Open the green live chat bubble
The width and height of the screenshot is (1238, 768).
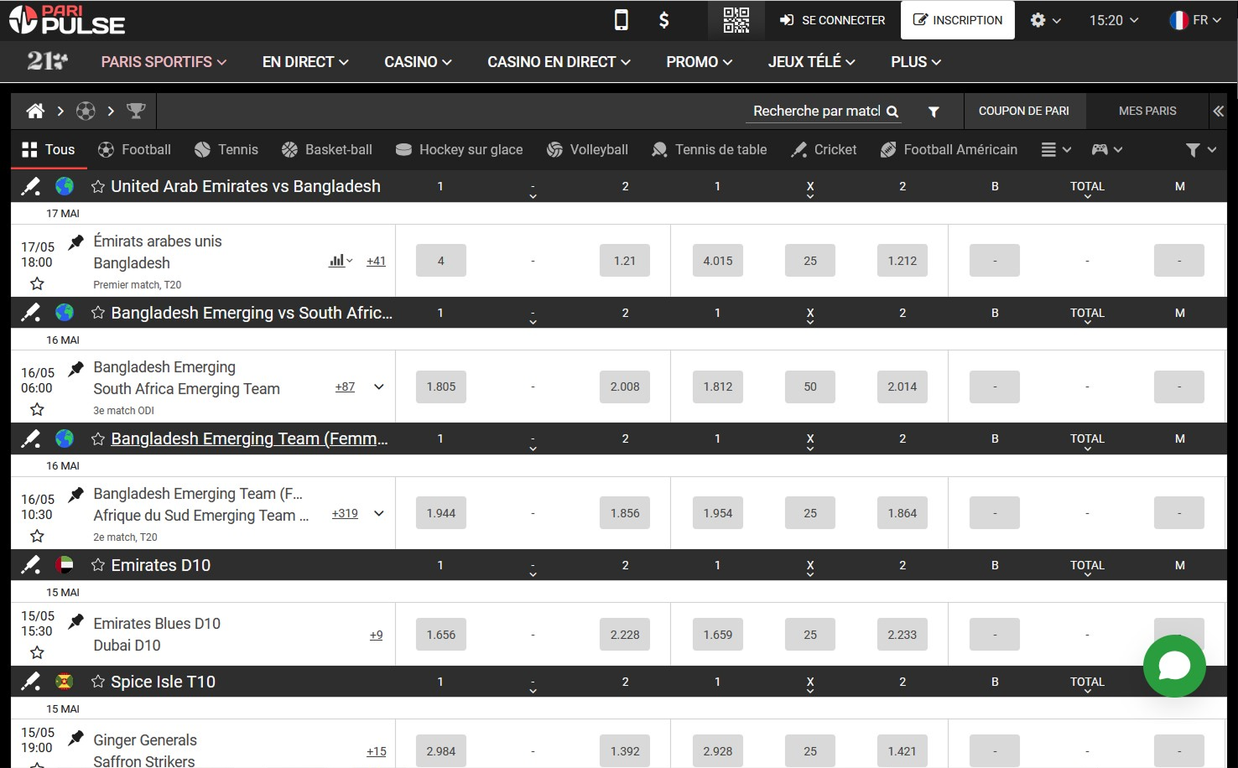click(x=1173, y=666)
